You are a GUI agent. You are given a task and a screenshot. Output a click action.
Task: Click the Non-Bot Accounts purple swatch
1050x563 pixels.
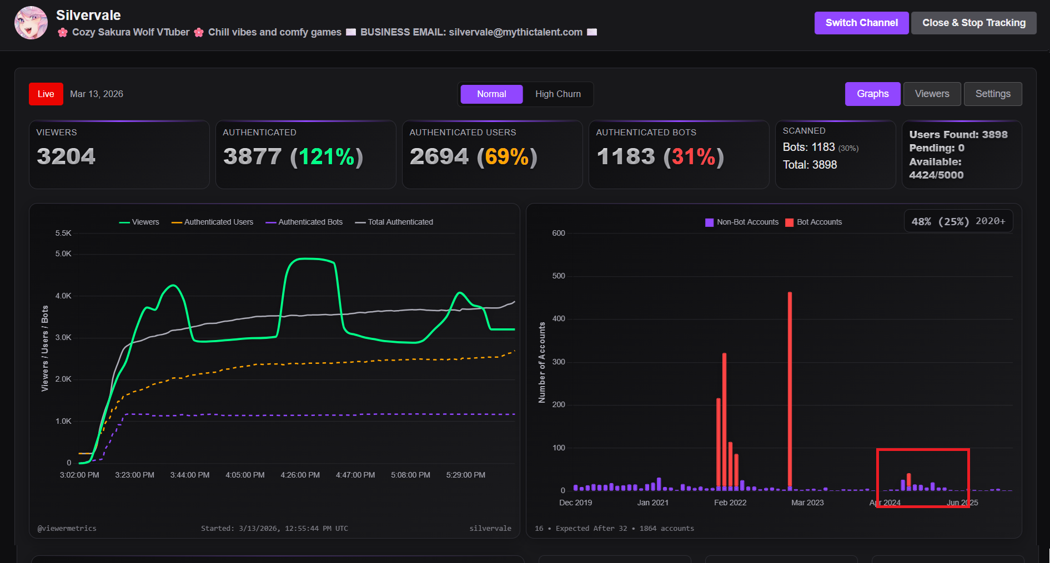pyautogui.click(x=709, y=222)
